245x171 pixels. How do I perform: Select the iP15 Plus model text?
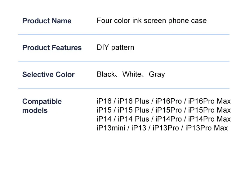tap(133, 110)
